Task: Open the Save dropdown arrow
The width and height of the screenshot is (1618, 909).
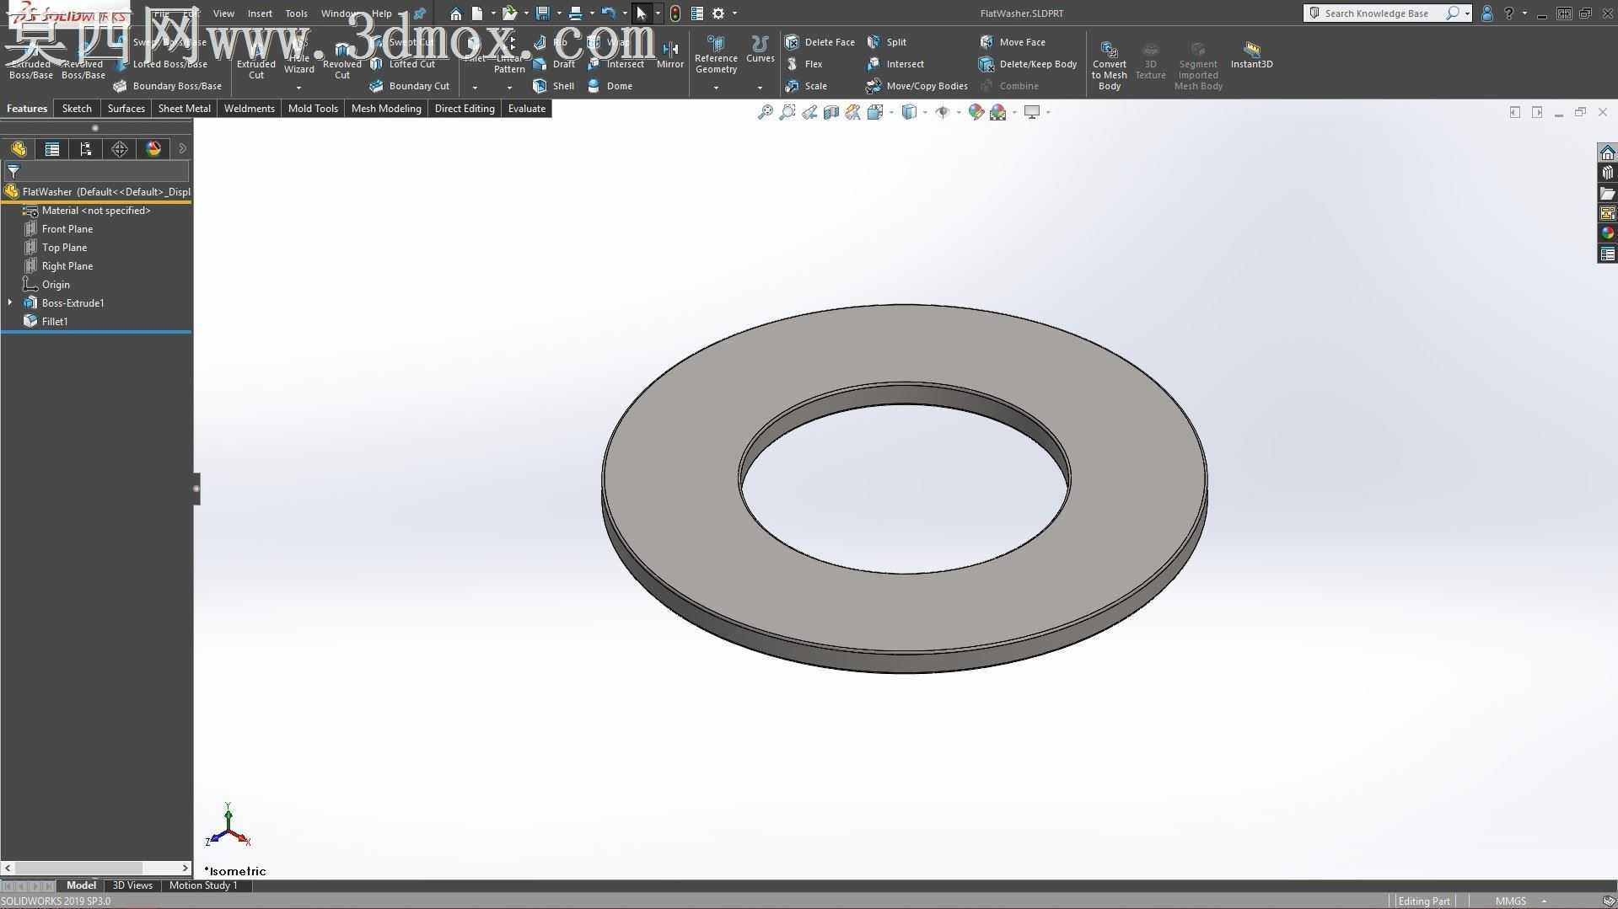Action: tap(558, 13)
